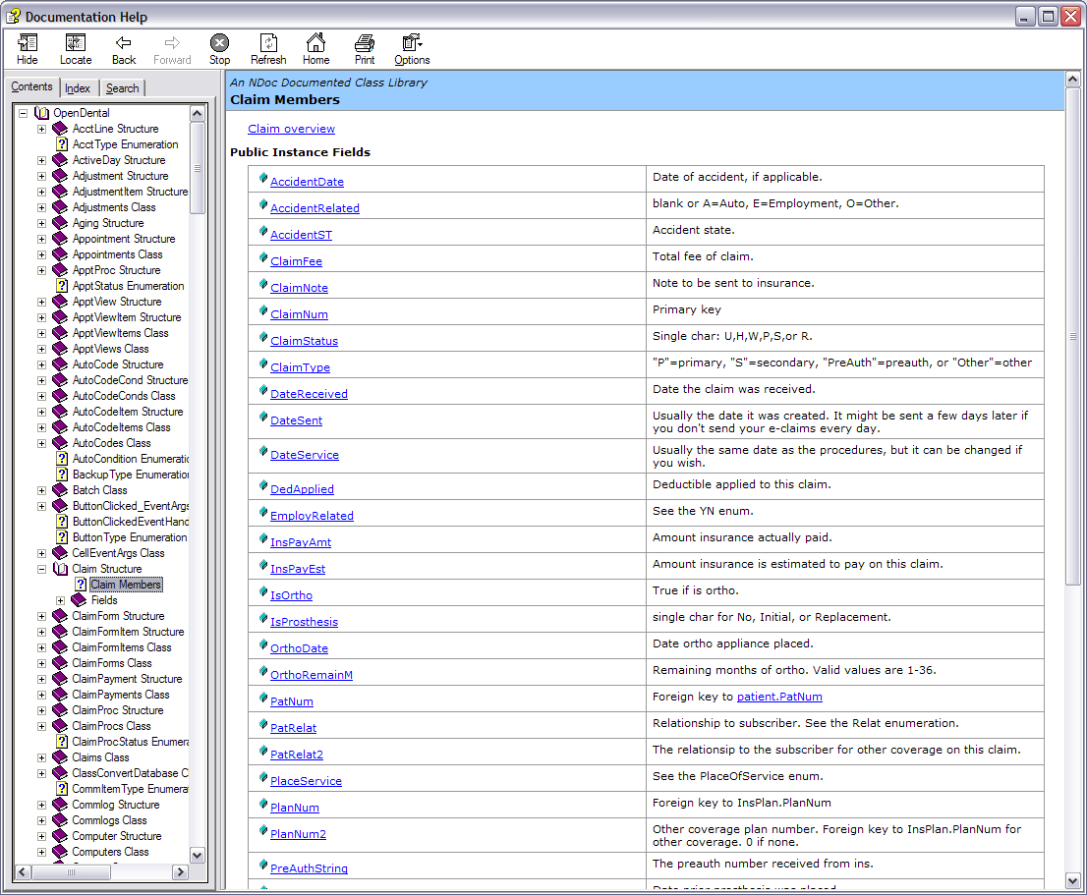Go back using the Back arrow
The width and height of the screenshot is (1087, 895).
click(124, 49)
